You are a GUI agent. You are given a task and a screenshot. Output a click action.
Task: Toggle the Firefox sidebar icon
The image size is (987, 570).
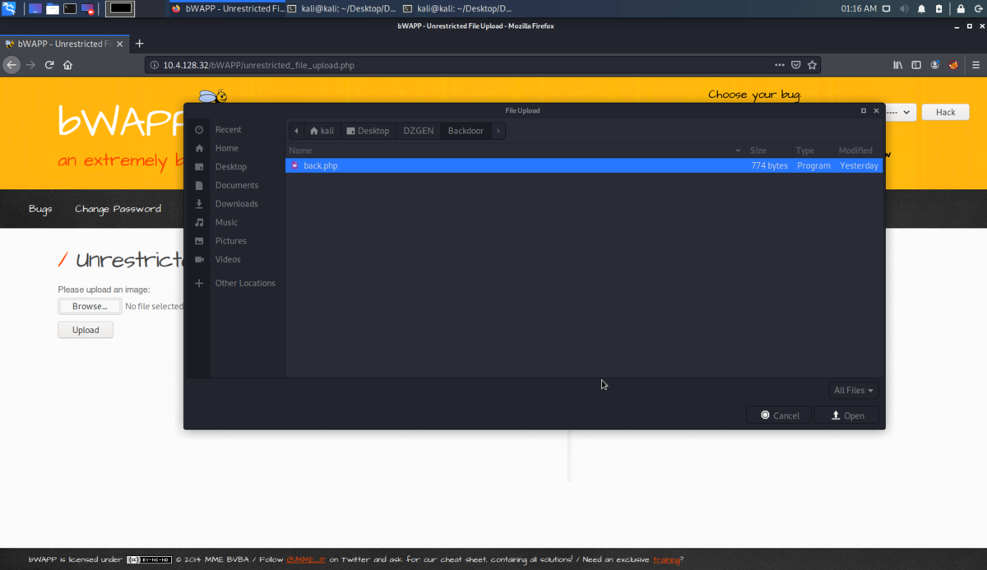point(916,65)
